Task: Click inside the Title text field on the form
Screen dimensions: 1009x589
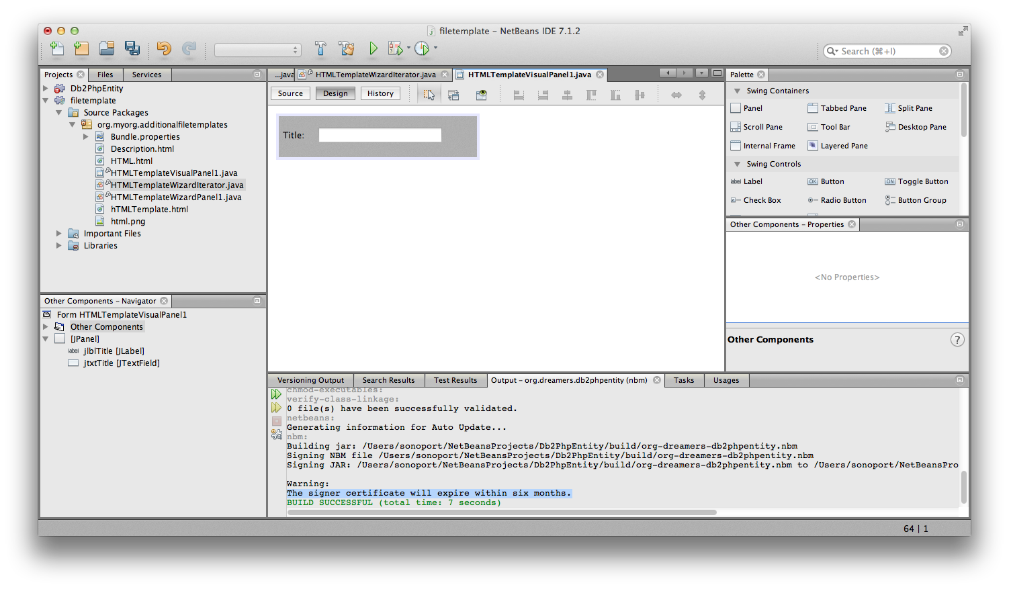Action: coord(380,134)
